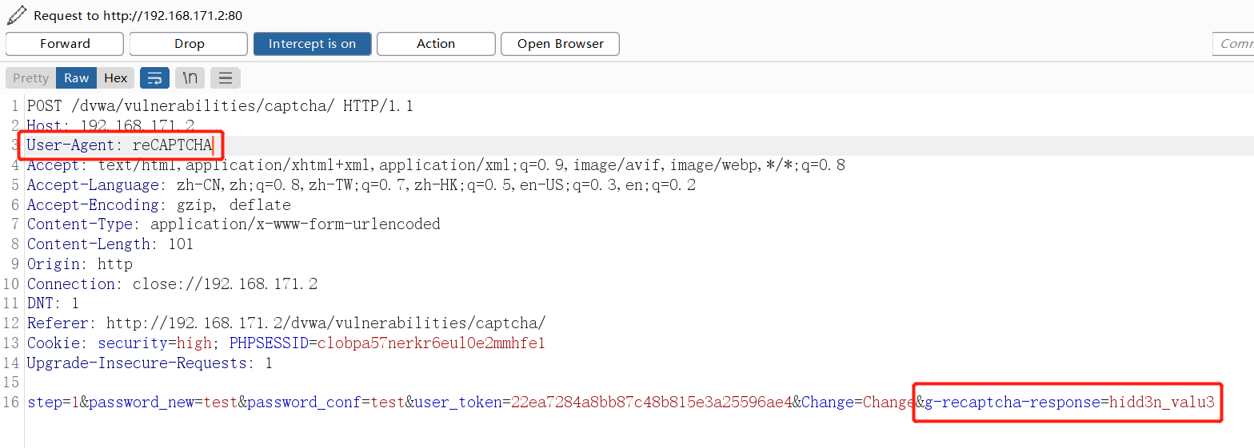The image size is (1254, 448).
Task: Open the editor hamburger menu icon
Action: (x=226, y=77)
